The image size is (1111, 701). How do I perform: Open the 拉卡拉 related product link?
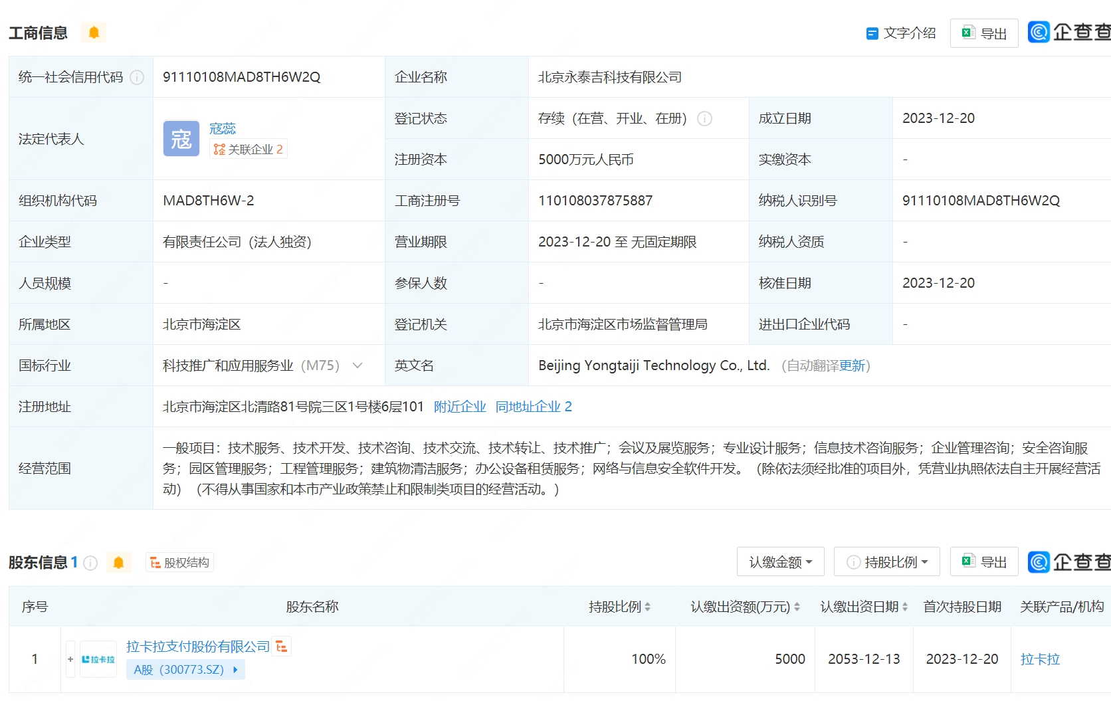[1040, 659]
